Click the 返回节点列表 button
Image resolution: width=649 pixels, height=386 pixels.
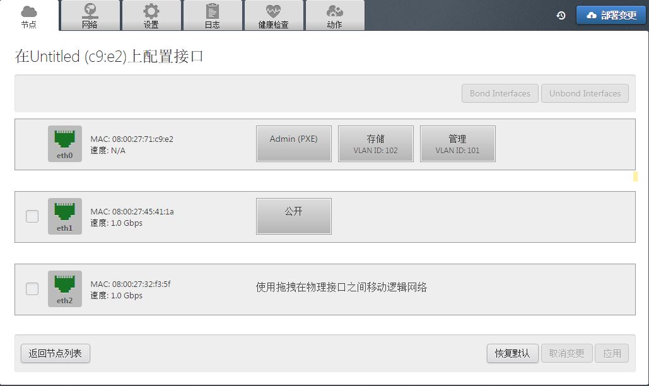54,353
